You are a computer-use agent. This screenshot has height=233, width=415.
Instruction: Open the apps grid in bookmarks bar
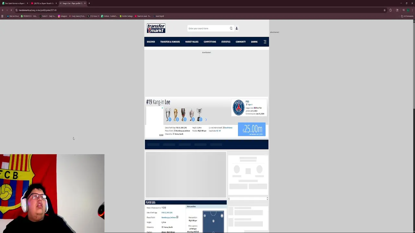tap(2, 16)
